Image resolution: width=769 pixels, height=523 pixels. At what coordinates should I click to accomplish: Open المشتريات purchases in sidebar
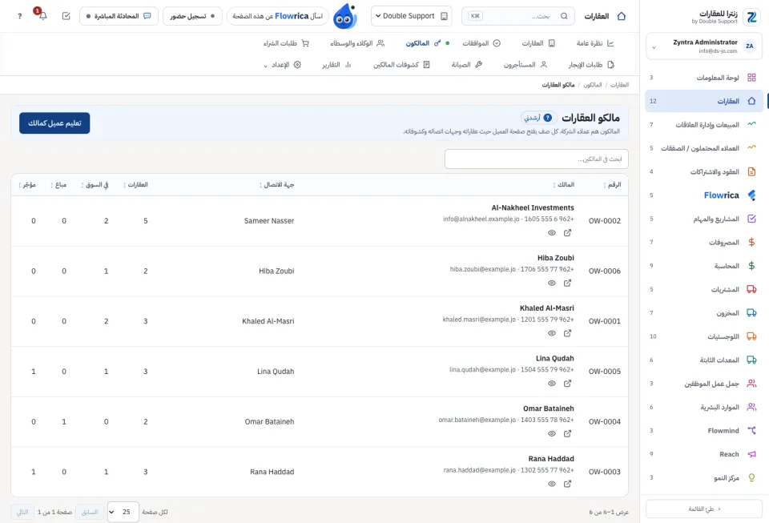click(x=704, y=289)
